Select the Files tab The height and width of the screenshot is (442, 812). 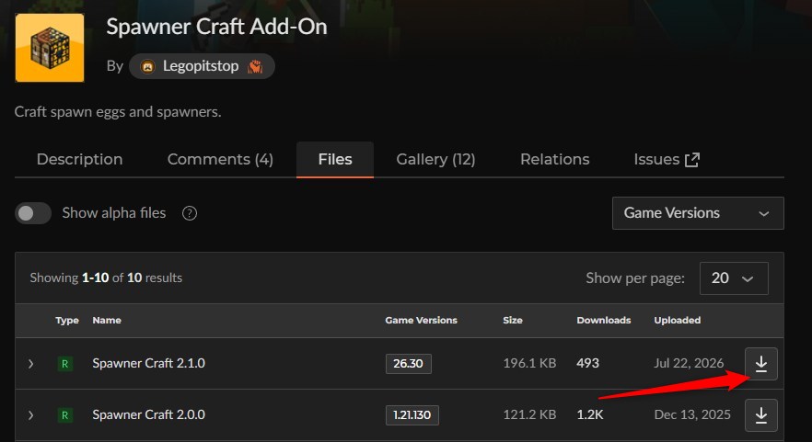pos(335,159)
